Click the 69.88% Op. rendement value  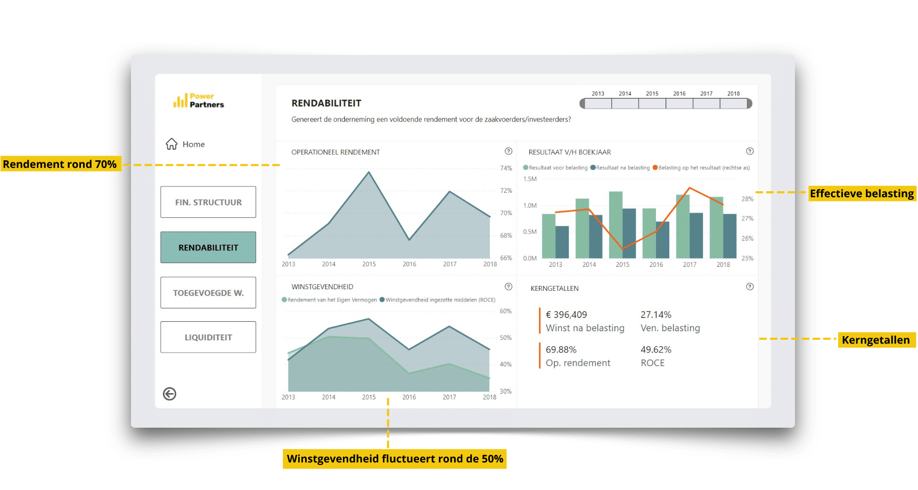point(561,350)
